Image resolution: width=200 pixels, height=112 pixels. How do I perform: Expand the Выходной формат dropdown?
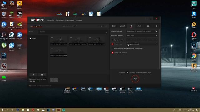click(142, 36)
